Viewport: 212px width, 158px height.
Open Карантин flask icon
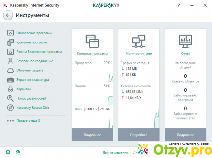(x=10, y=89)
